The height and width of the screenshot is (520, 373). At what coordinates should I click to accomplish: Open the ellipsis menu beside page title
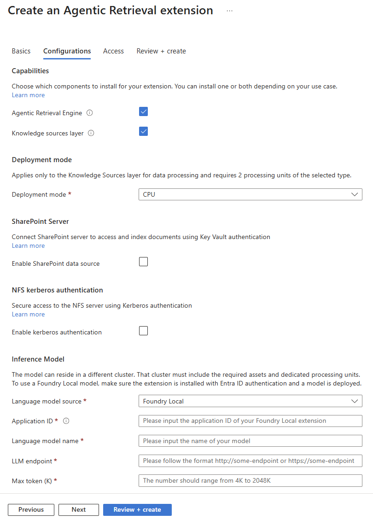(229, 11)
